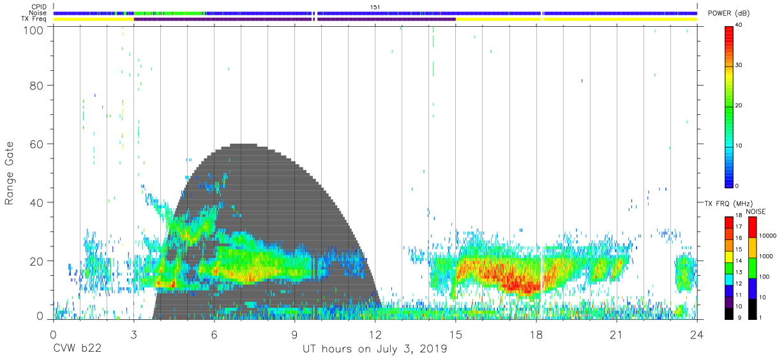Click the 21 tick on UT hours axis
This screenshot has height=362, width=784.
[x=617, y=334]
